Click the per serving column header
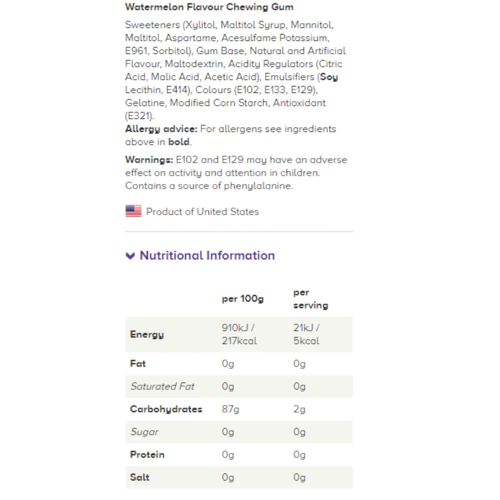Viewport: 500px width, 500px height. pos(310,299)
